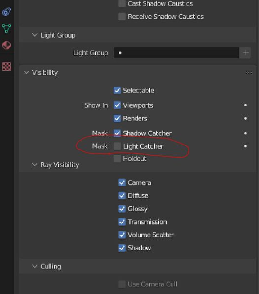The image size is (259, 294).
Task: Click animate dot beside Viewports
Action: click(245, 105)
